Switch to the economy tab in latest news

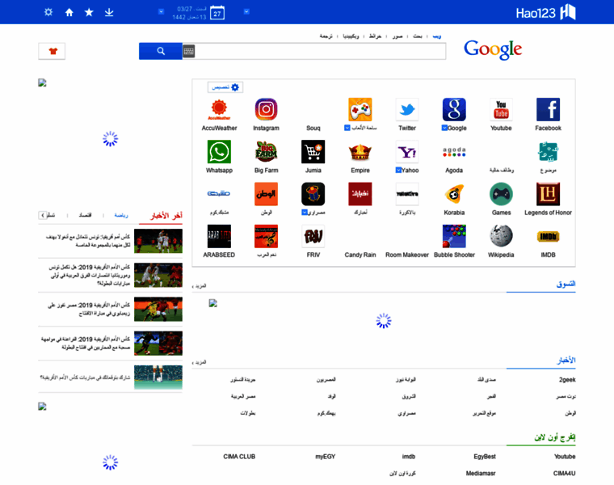pyautogui.click(x=85, y=215)
